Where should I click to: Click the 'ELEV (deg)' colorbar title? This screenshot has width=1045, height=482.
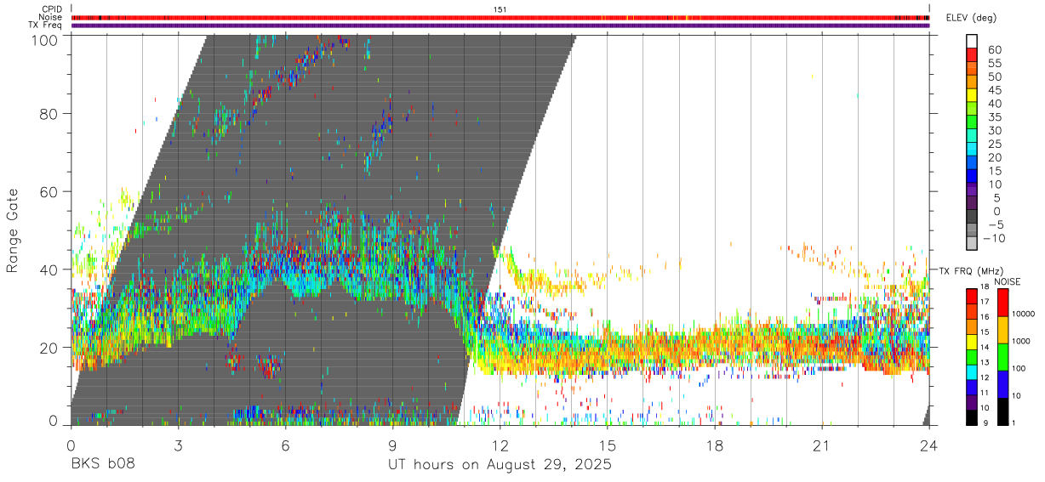971,18
